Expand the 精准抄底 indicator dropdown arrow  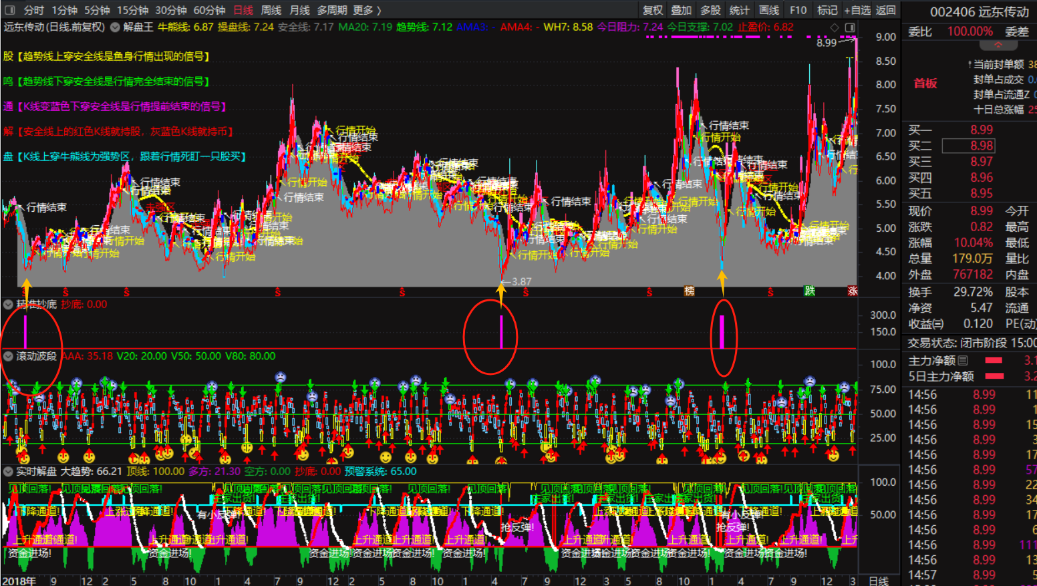point(8,305)
